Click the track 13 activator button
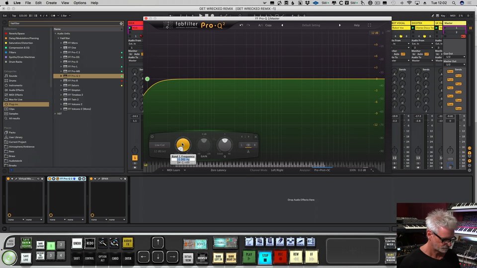This screenshot has height=268, width=477. tap(418, 158)
